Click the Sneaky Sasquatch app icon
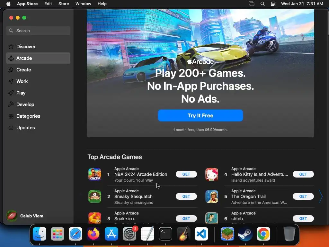The width and height of the screenshot is (329, 247). pos(95,197)
